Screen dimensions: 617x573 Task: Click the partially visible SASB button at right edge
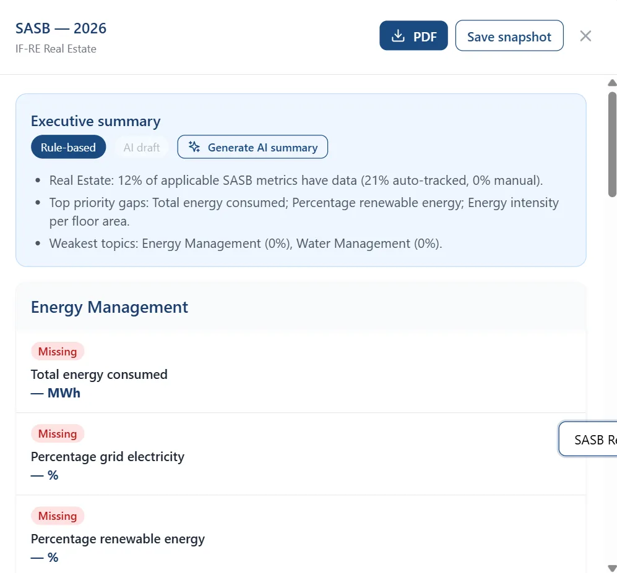coord(587,439)
